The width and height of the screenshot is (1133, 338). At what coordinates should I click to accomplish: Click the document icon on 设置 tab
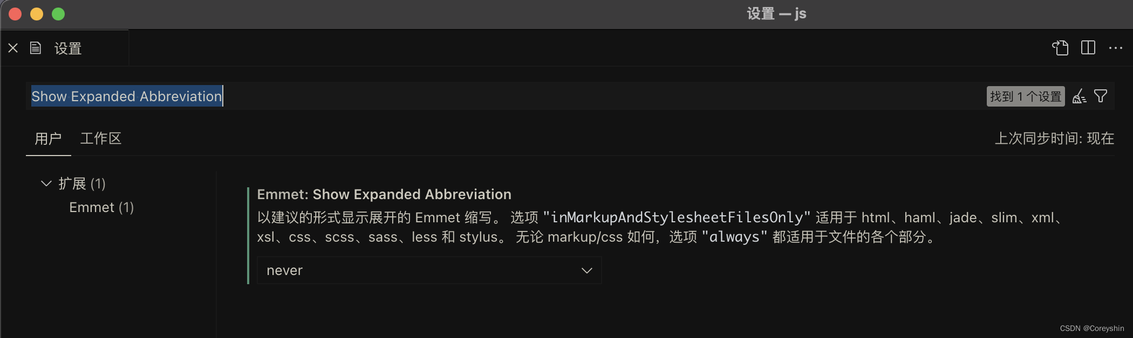pos(36,48)
